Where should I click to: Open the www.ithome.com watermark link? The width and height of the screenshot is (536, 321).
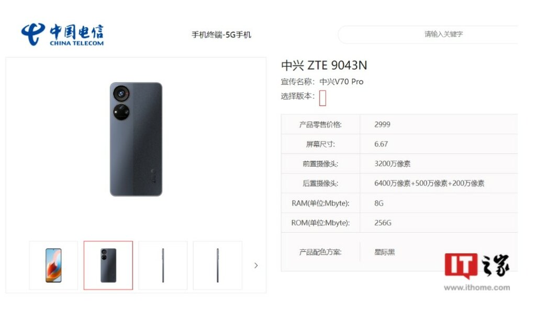pos(477,288)
